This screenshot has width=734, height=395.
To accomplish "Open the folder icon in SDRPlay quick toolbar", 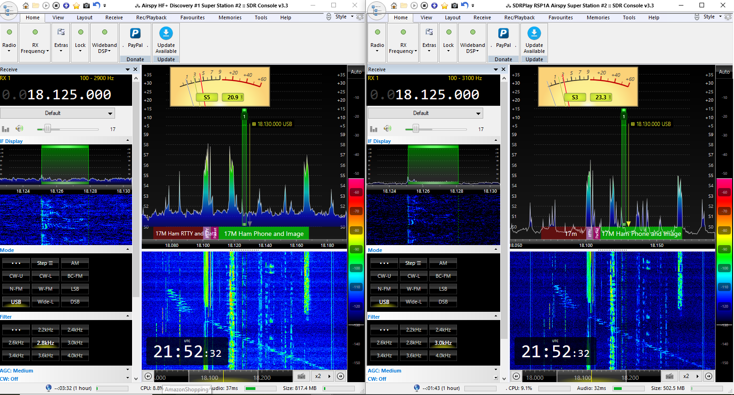I will click(x=404, y=6).
